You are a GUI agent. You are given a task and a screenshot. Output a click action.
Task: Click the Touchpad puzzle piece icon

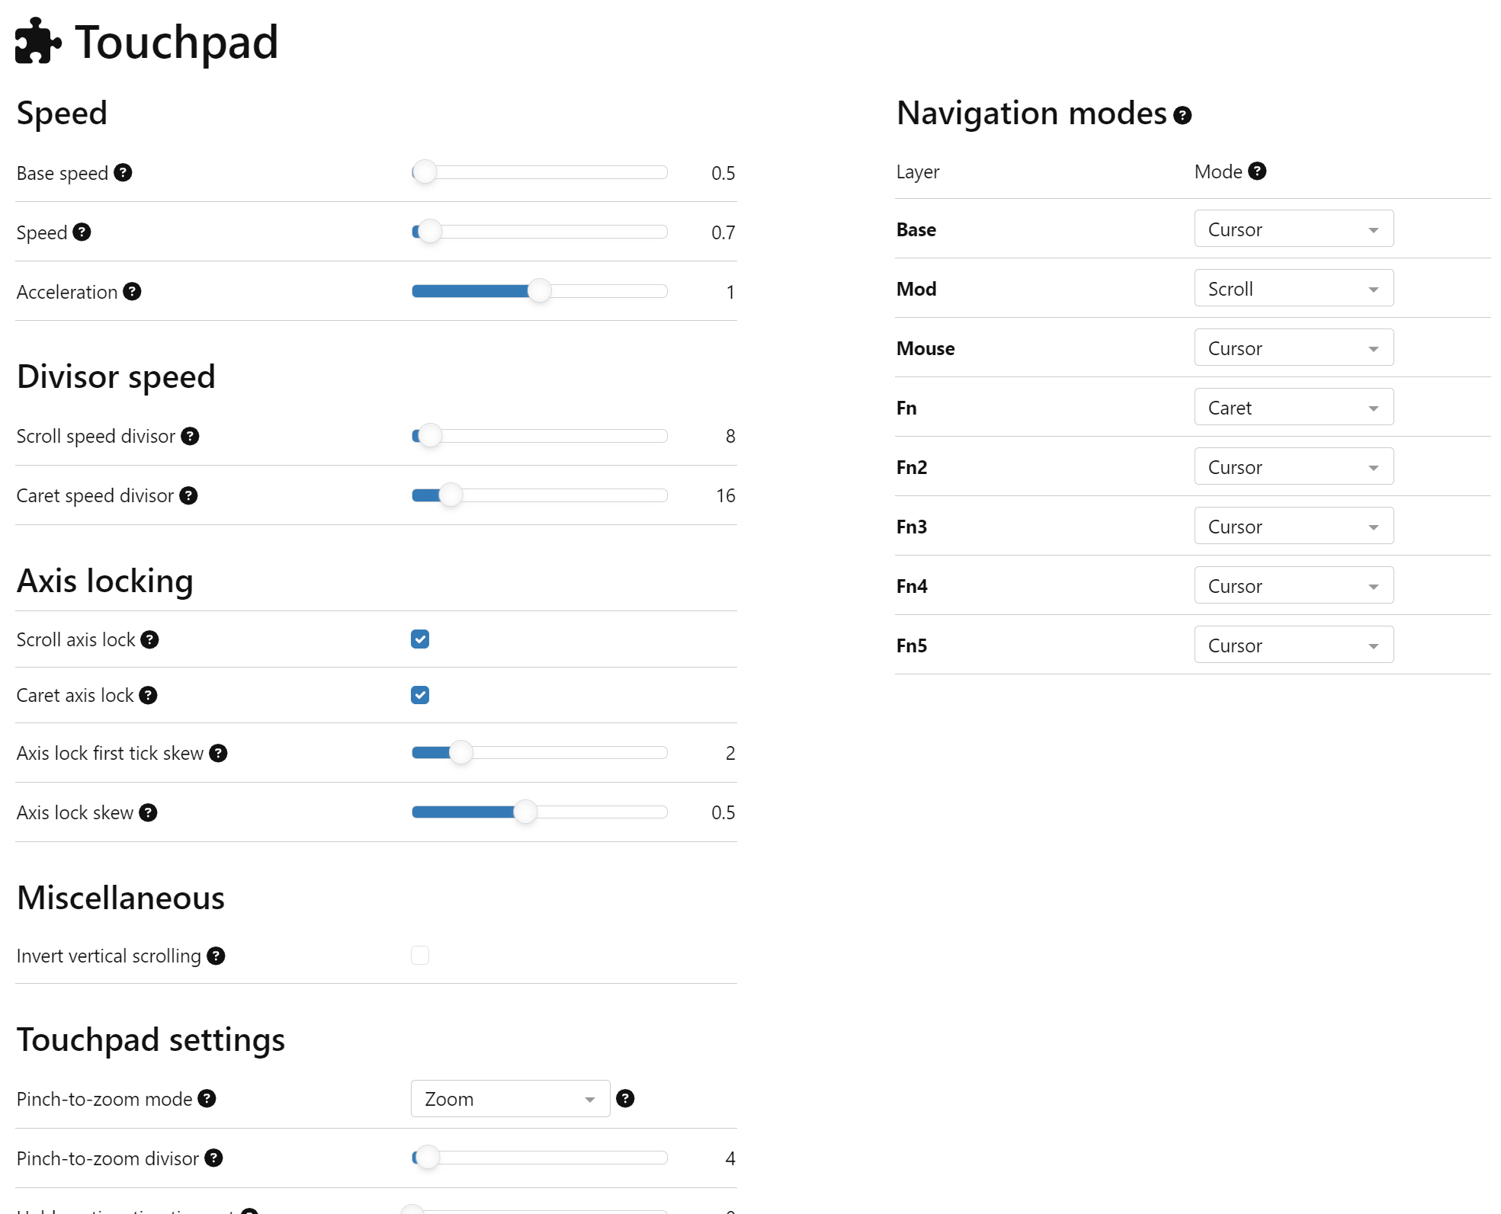[x=37, y=42]
